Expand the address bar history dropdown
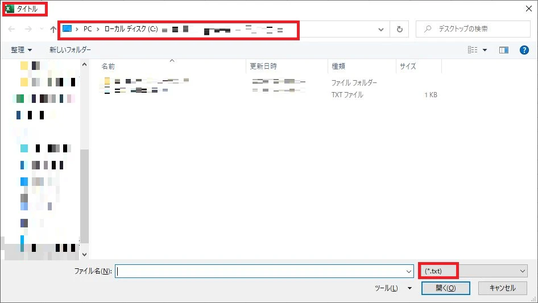 pyautogui.click(x=381, y=30)
